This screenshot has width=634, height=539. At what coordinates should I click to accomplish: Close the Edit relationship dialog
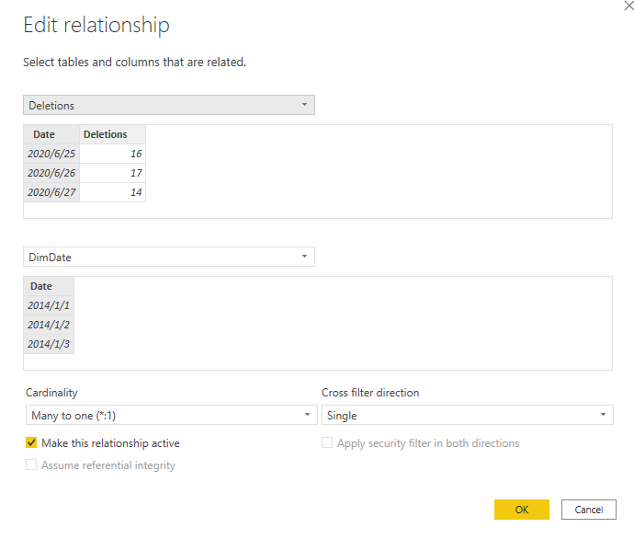click(x=628, y=6)
